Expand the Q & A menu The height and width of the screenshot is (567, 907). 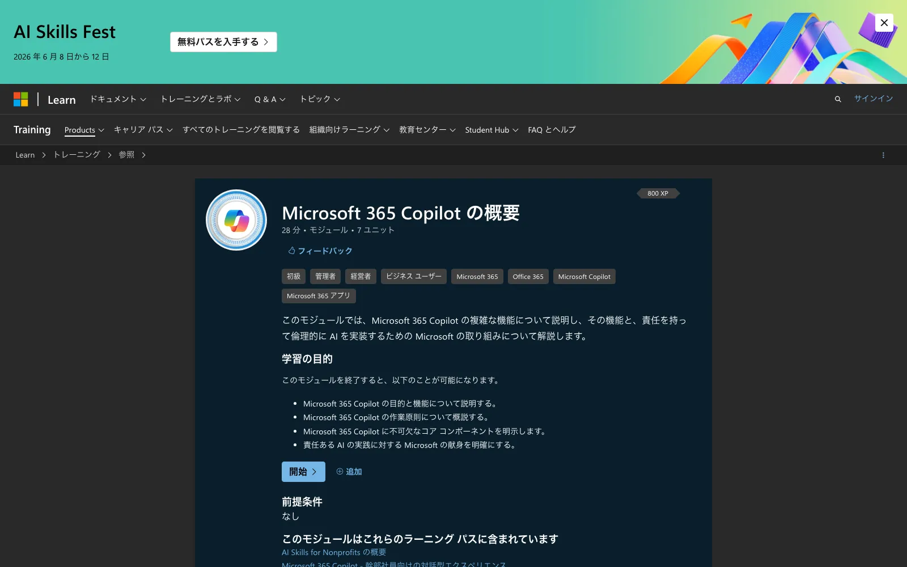pyautogui.click(x=270, y=99)
